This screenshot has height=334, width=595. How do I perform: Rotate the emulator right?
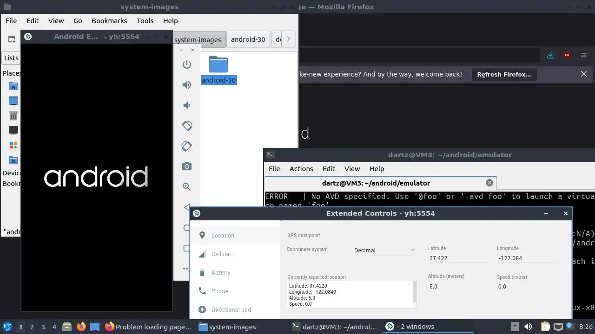pyautogui.click(x=187, y=146)
